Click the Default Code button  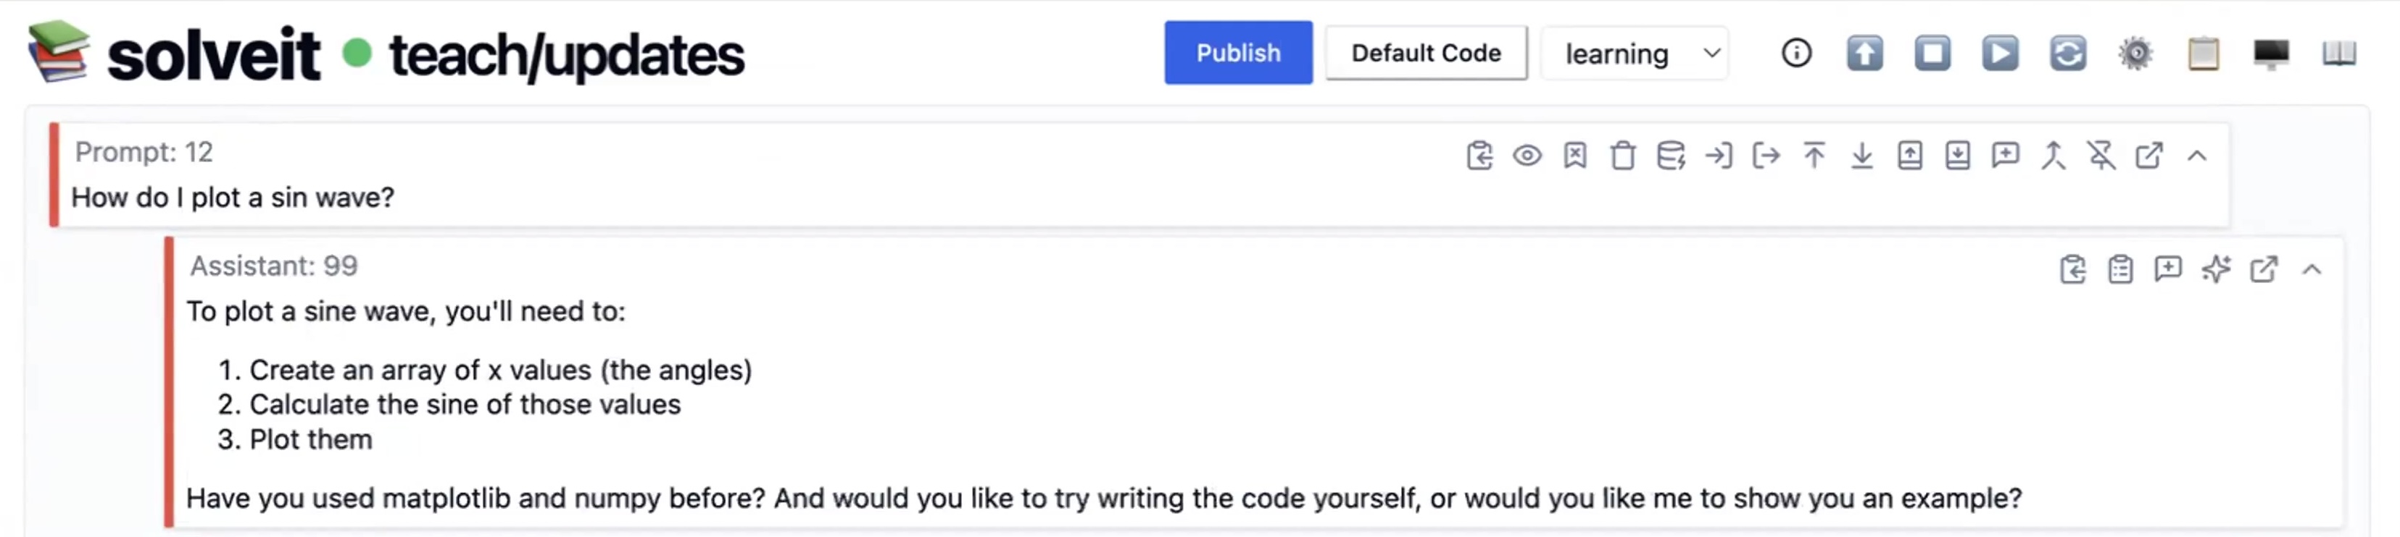coord(1426,53)
